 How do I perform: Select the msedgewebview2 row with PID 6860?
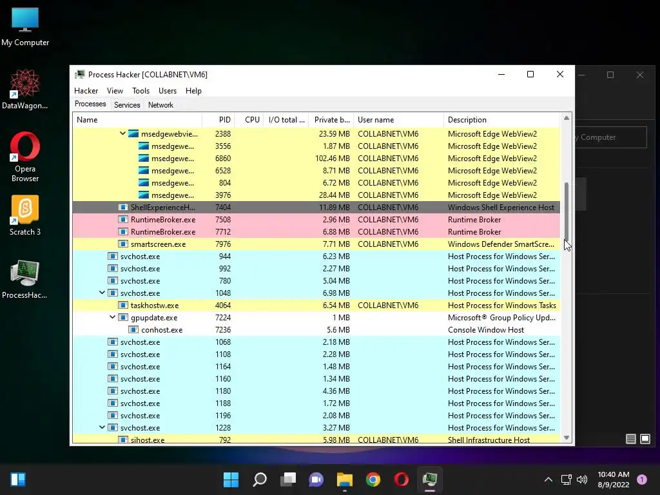tap(316, 159)
